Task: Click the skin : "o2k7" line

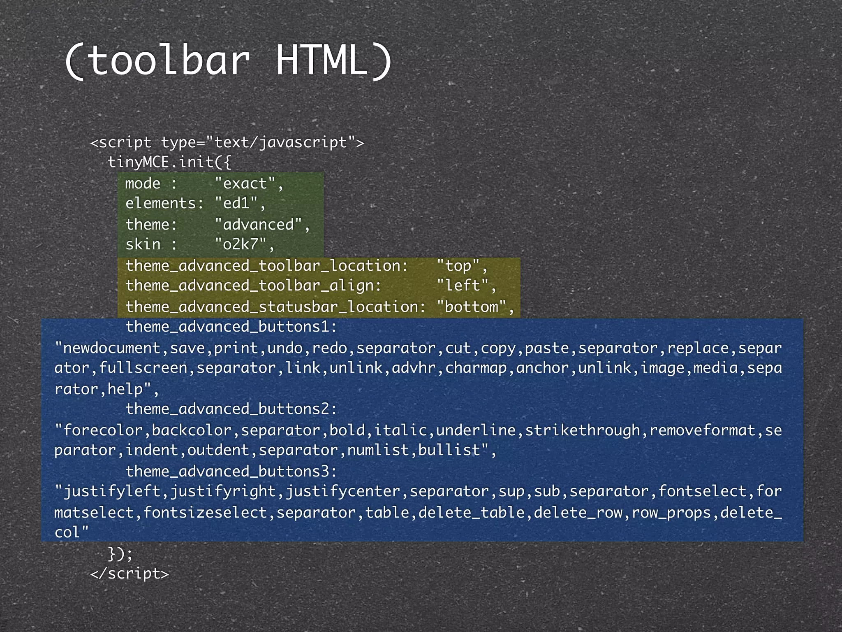Action: [200, 244]
